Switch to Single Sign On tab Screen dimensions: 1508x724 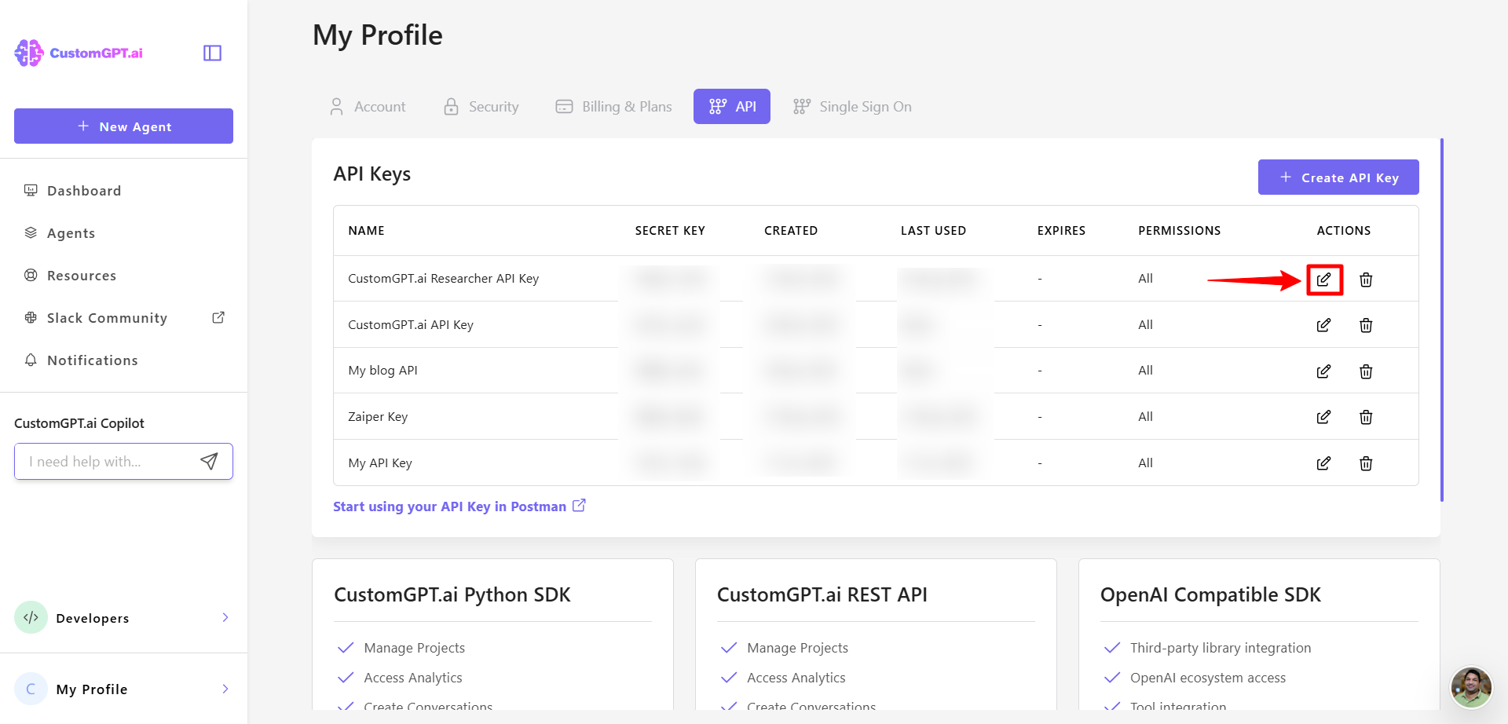click(852, 107)
